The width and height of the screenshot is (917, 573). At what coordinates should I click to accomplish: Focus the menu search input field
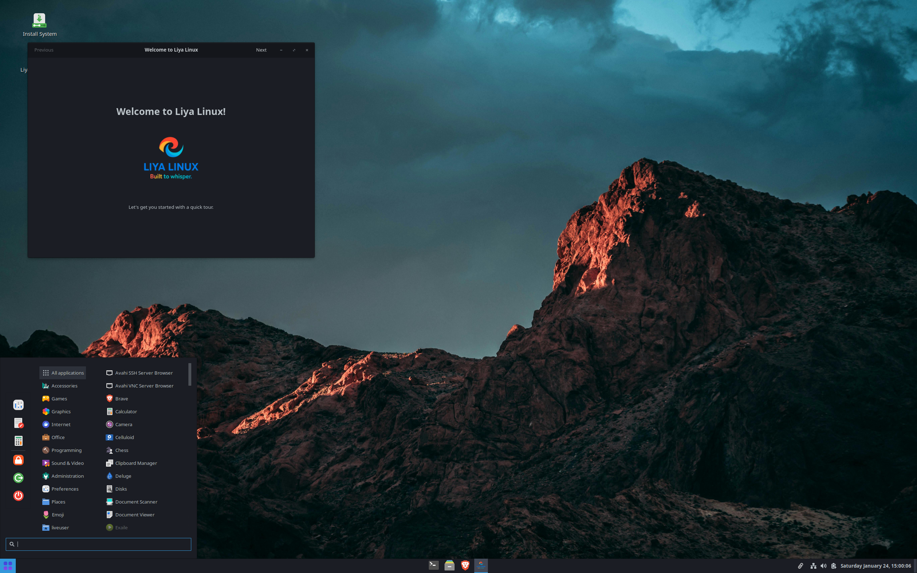[99, 544]
